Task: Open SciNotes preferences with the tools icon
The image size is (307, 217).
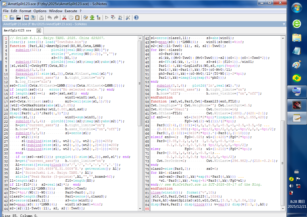Action: [128, 18]
